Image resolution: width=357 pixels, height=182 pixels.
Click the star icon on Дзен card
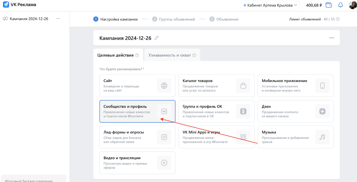click(x=322, y=111)
